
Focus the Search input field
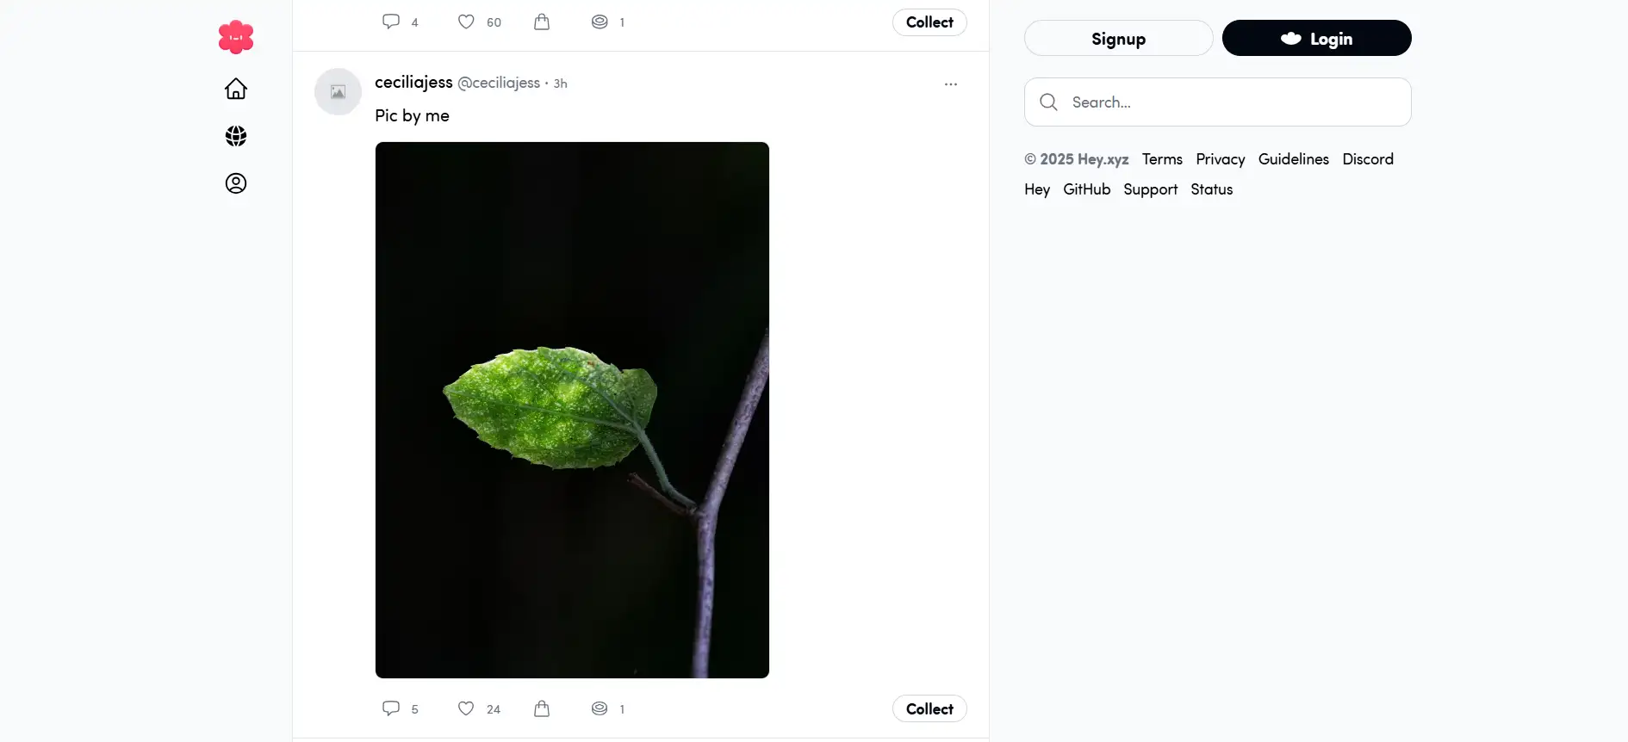1232,102
